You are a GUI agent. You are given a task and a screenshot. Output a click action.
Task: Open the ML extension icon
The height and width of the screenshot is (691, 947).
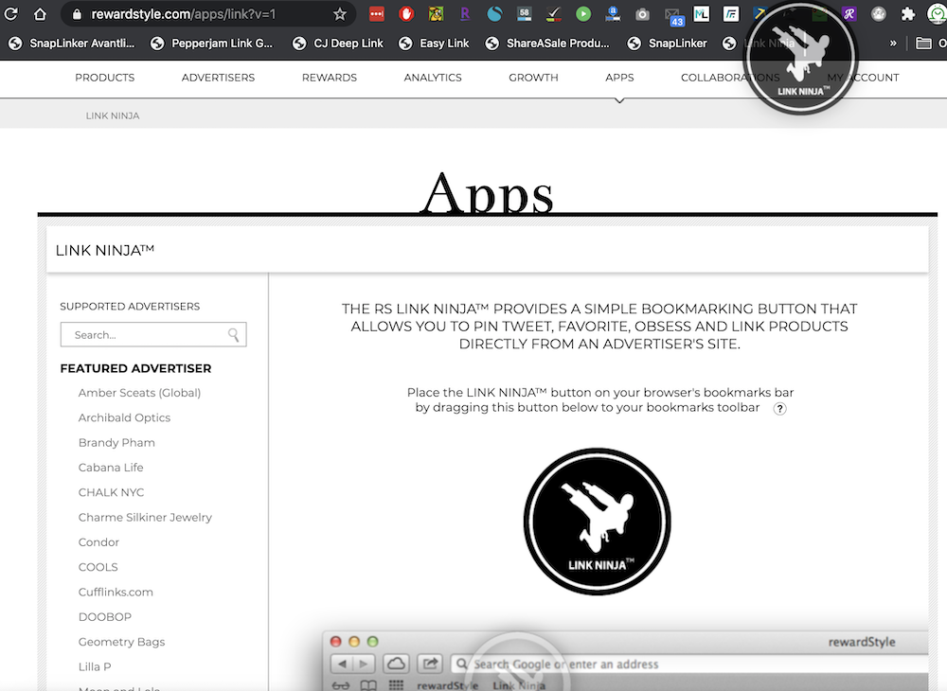pos(701,13)
